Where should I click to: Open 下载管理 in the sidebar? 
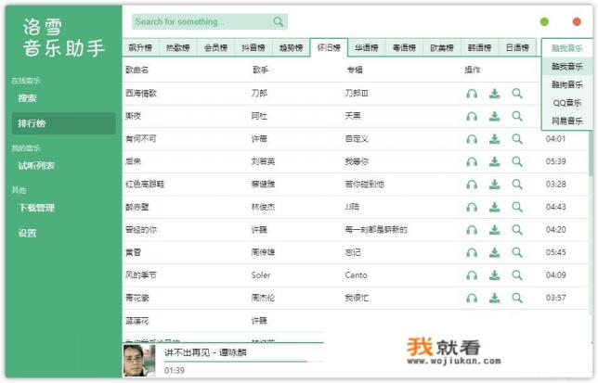coord(36,208)
